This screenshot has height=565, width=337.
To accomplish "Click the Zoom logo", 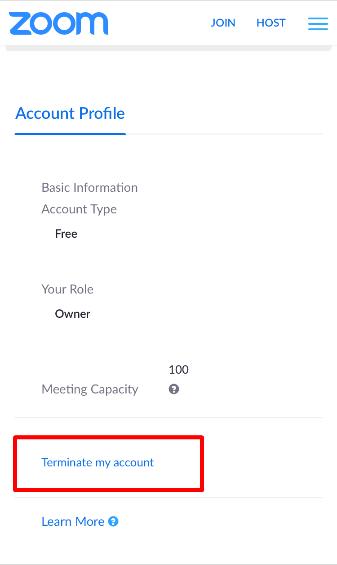I will (58, 23).
